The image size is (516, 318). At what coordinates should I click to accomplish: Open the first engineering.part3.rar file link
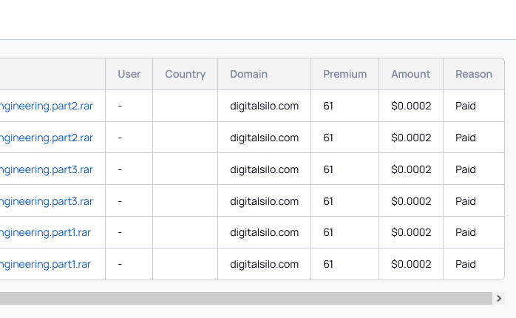pos(47,169)
